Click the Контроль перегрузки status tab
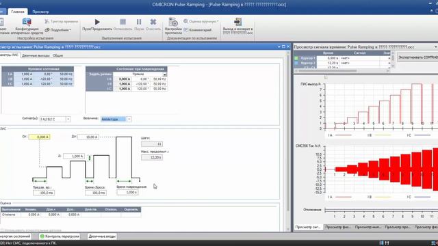The height and width of the screenshot is (246, 438). 60,236
